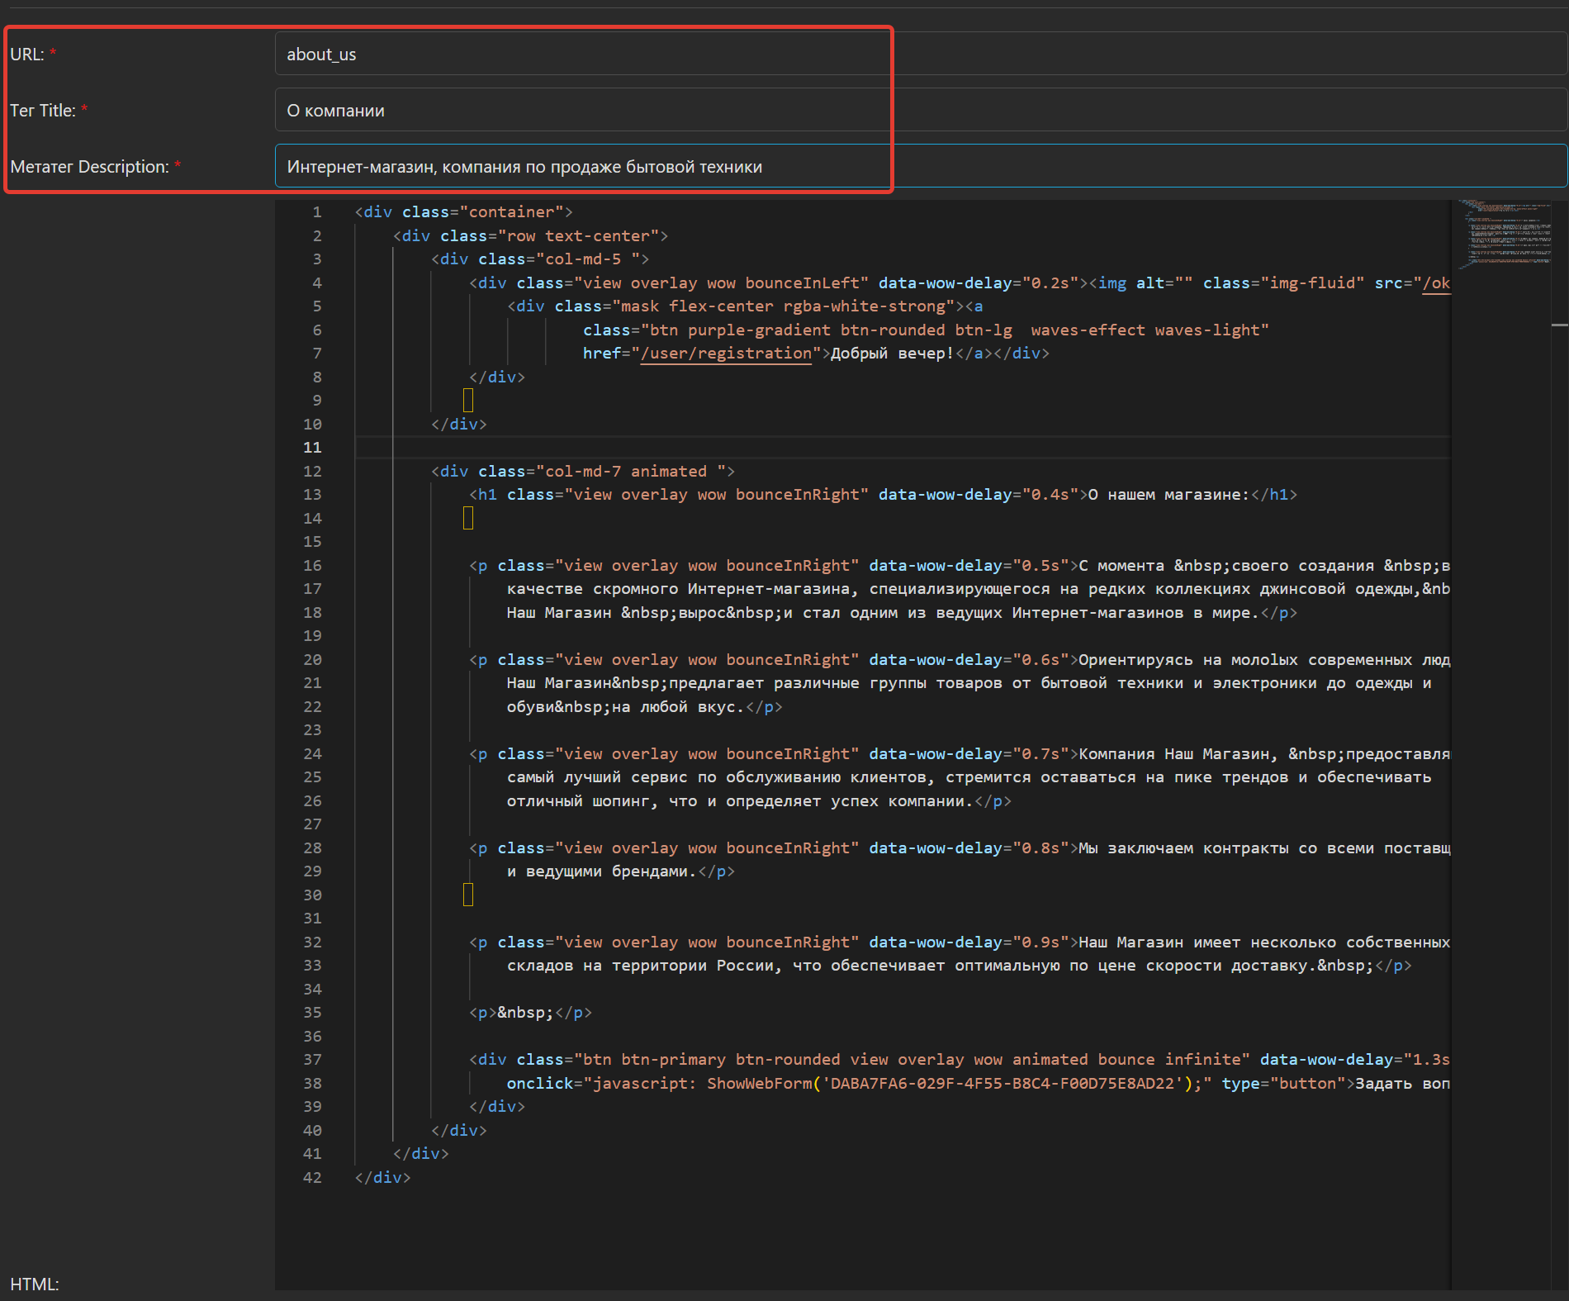
Task: Click text 'отличный шопинг' on line 26
Action: [578, 801]
